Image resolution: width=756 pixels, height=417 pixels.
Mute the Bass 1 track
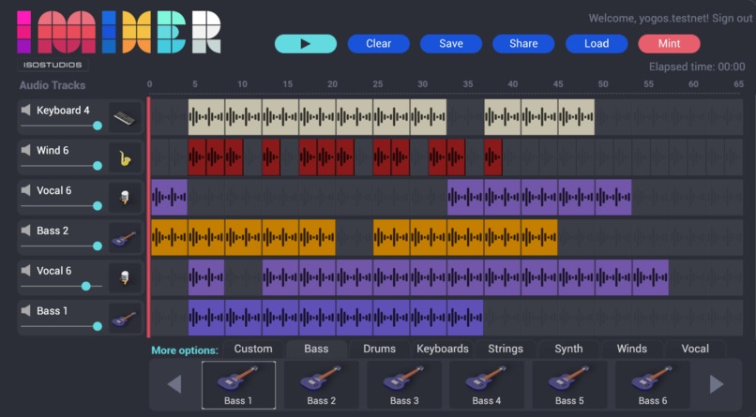(26, 310)
